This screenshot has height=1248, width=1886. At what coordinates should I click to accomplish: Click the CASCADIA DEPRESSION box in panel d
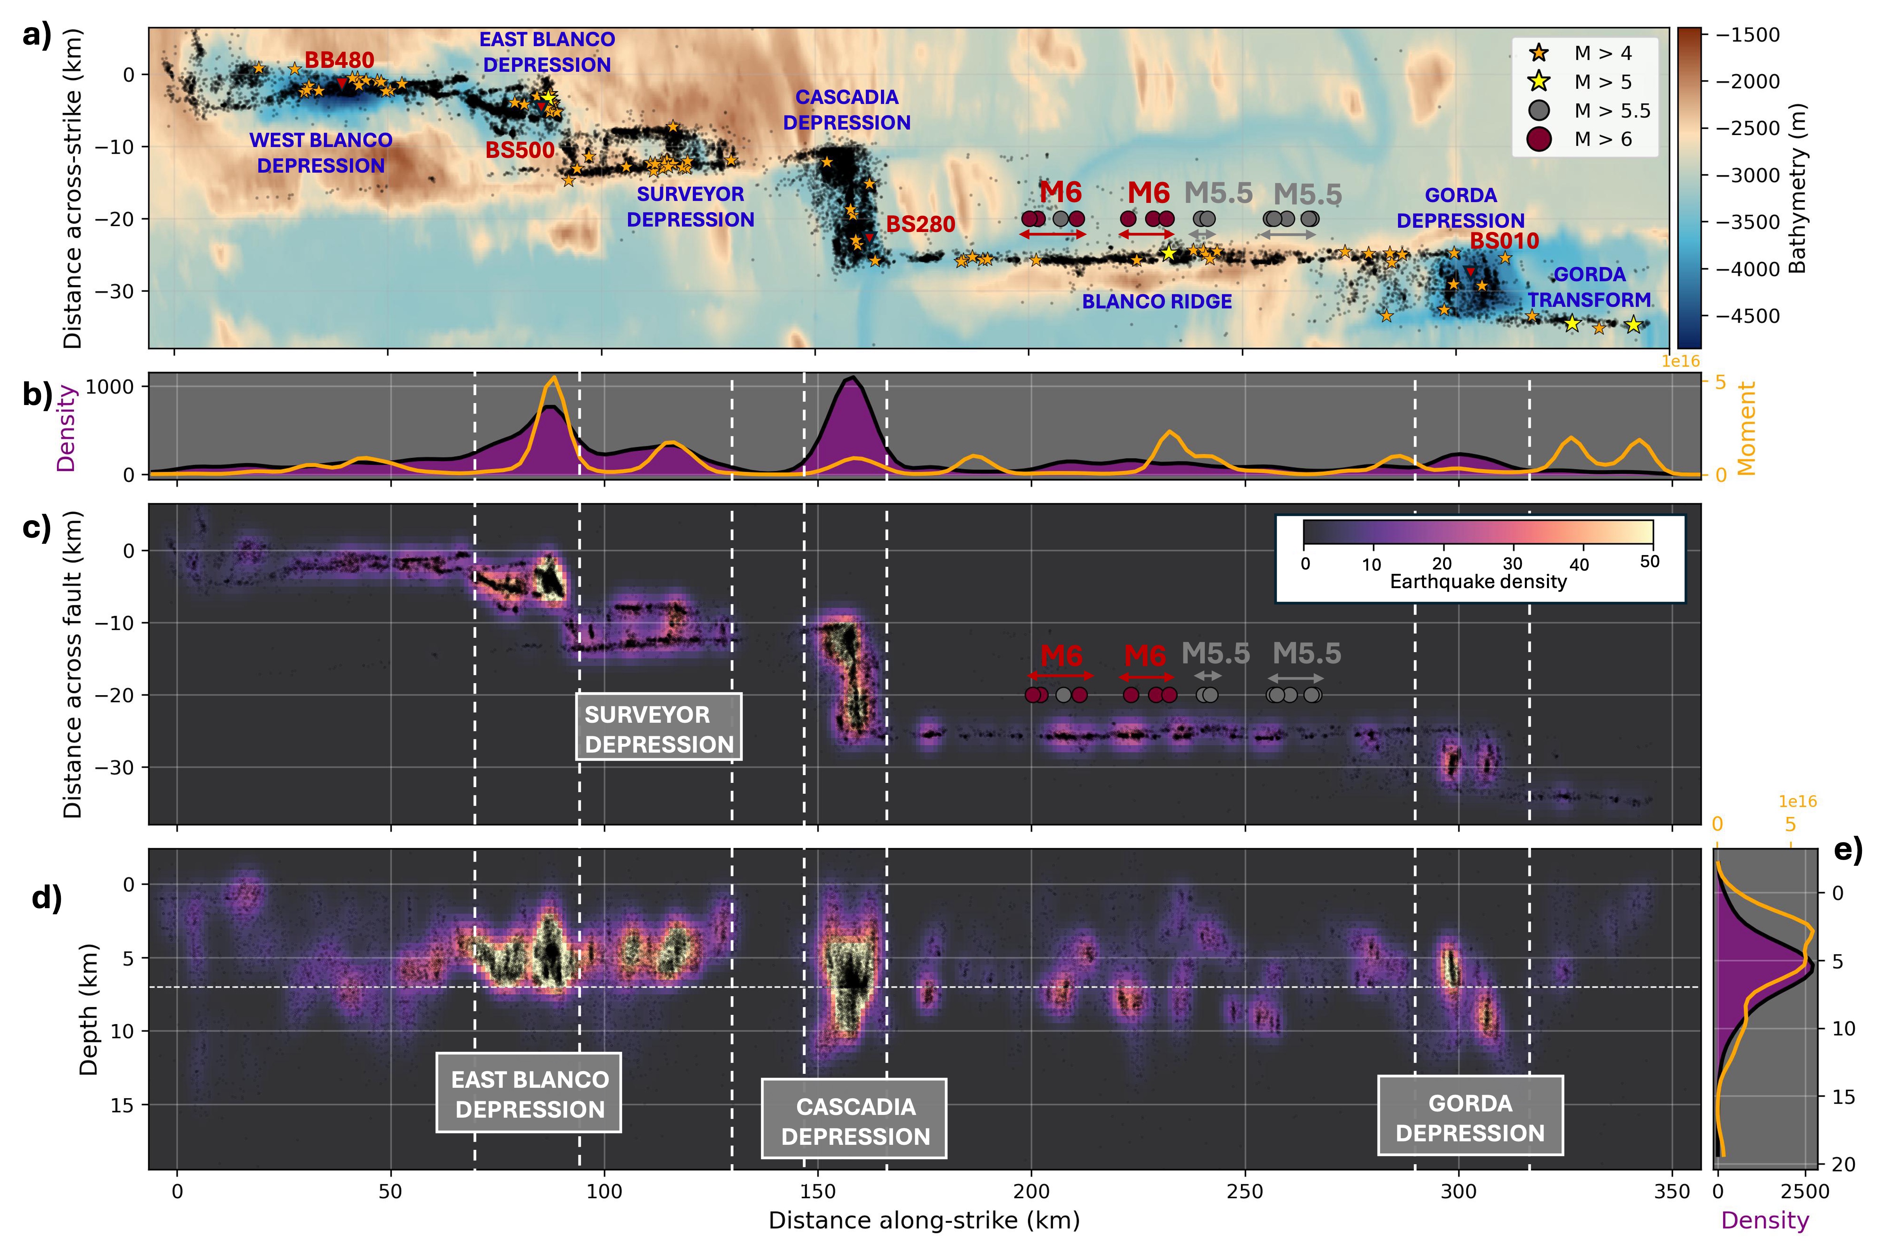point(855,1118)
